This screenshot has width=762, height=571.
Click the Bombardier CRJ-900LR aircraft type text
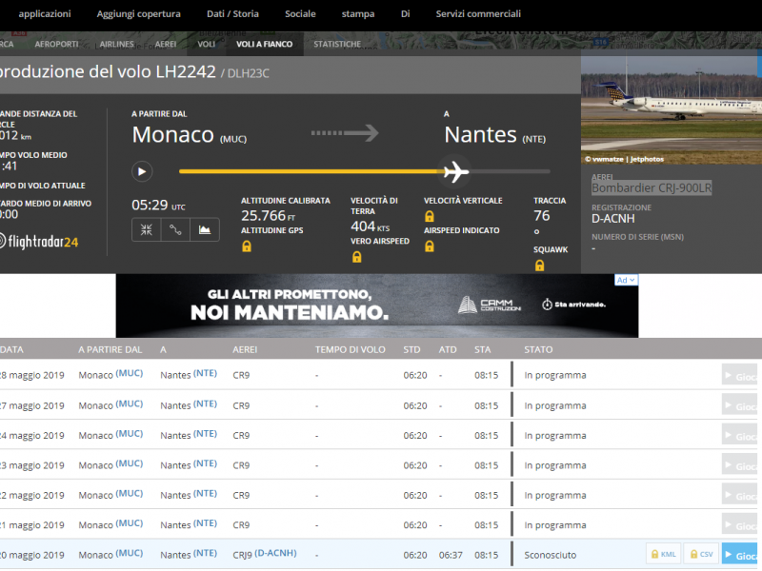point(652,187)
